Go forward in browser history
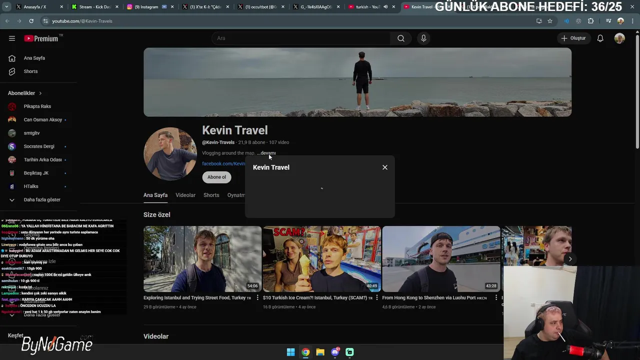This screenshot has height=360, width=640. click(x=19, y=21)
